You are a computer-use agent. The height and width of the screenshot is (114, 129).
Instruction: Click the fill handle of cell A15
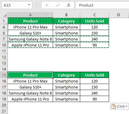click(53, 78)
